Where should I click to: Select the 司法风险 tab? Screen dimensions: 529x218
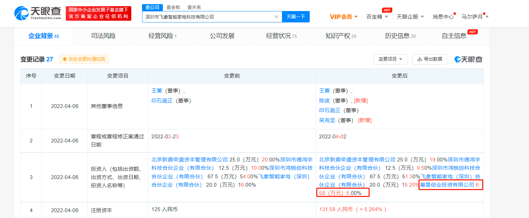coord(103,36)
